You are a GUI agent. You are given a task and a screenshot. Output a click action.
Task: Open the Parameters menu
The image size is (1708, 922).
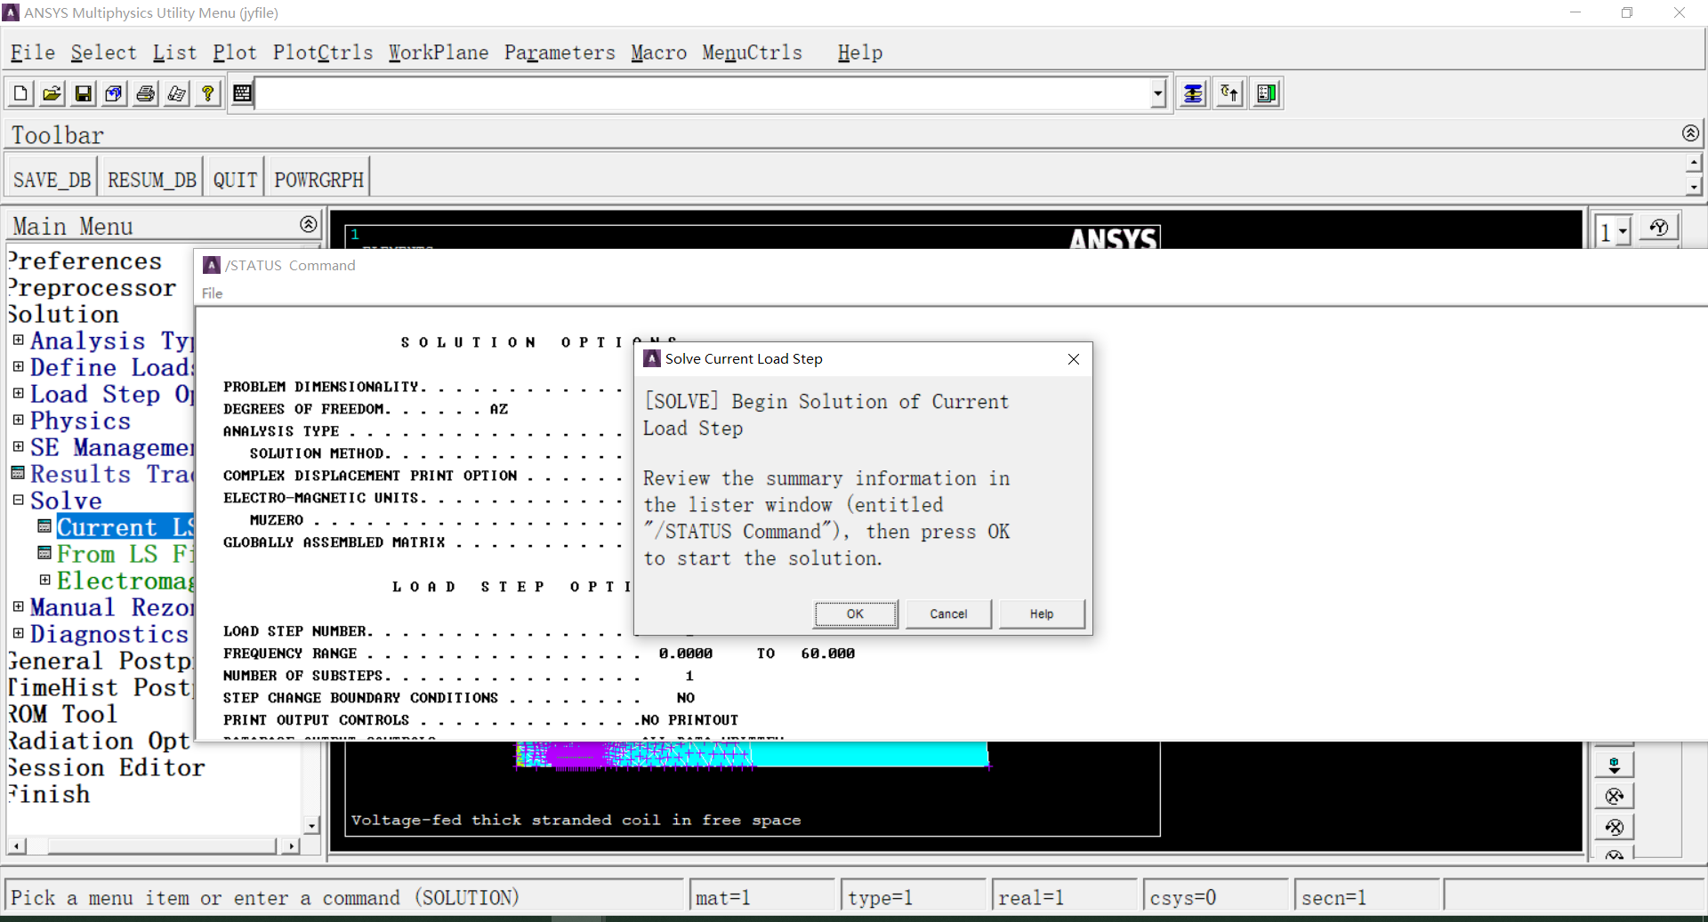coord(560,52)
